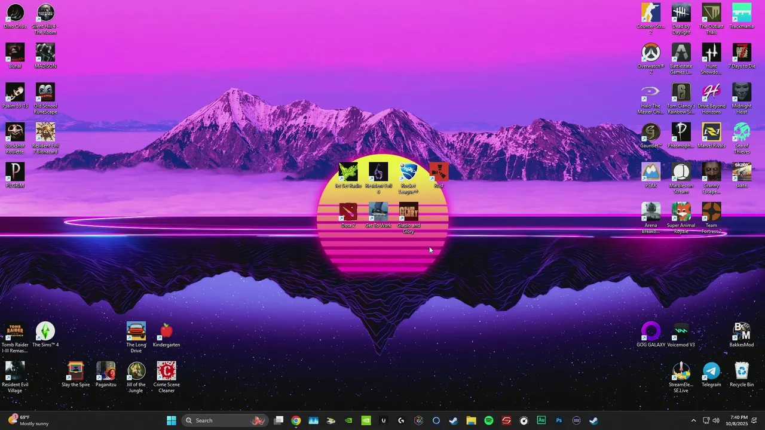Open Google Chrome from the taskbar
Screen dimensions: 765x430
click(x=296, y=420)
